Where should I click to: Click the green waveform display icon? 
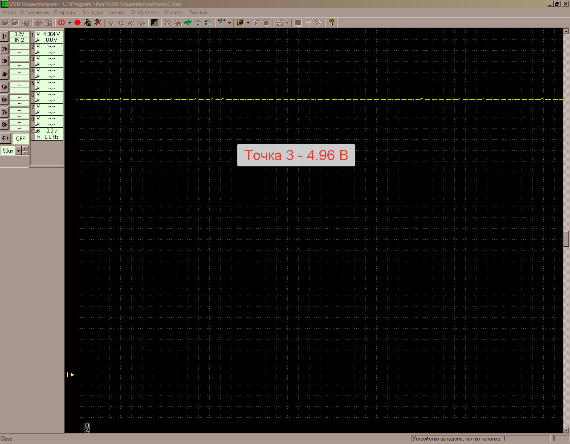[155, 22]
